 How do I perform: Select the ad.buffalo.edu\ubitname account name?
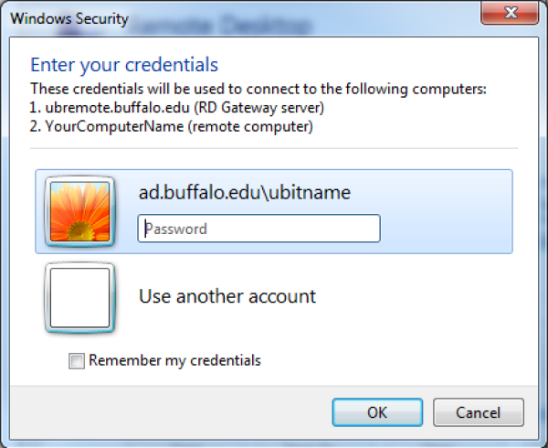(x=244, y=193)
